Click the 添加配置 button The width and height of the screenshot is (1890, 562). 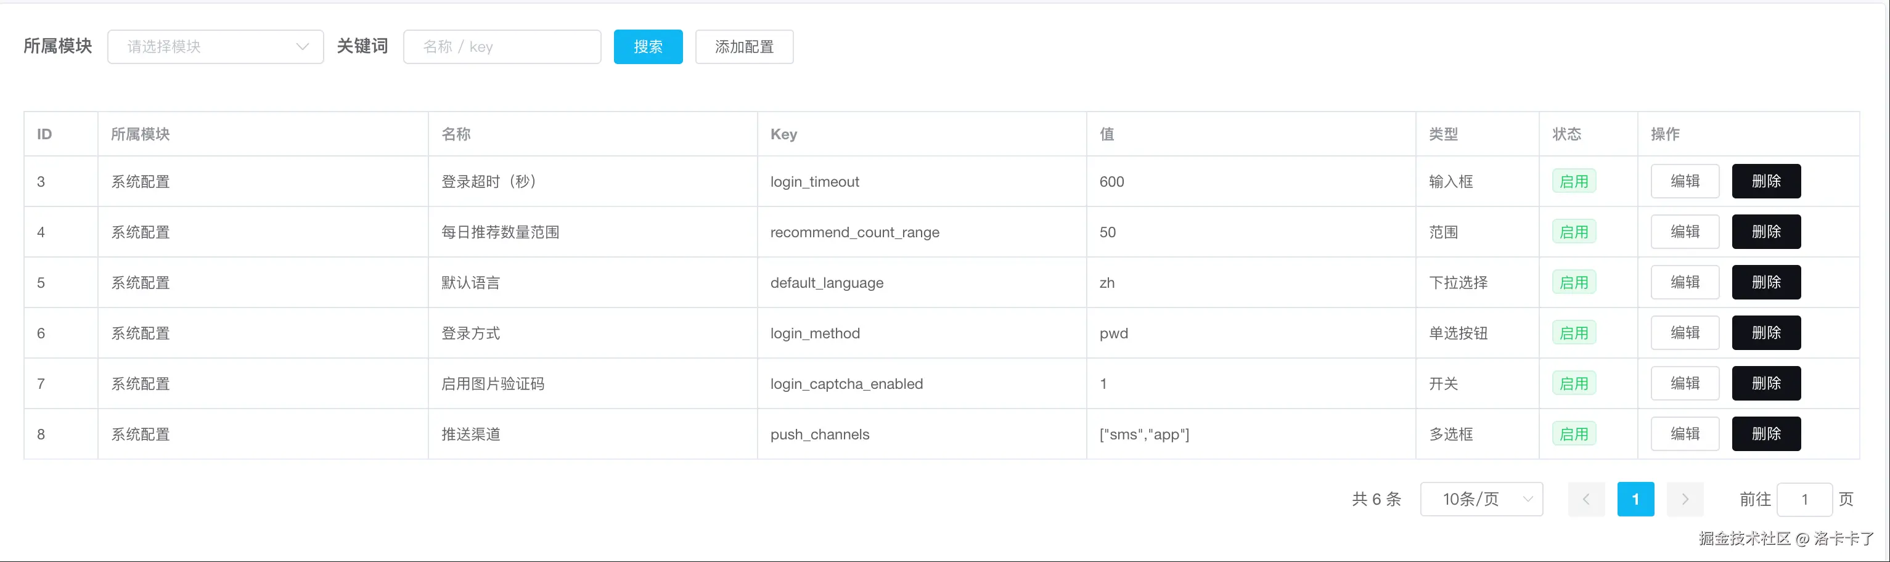744,47
